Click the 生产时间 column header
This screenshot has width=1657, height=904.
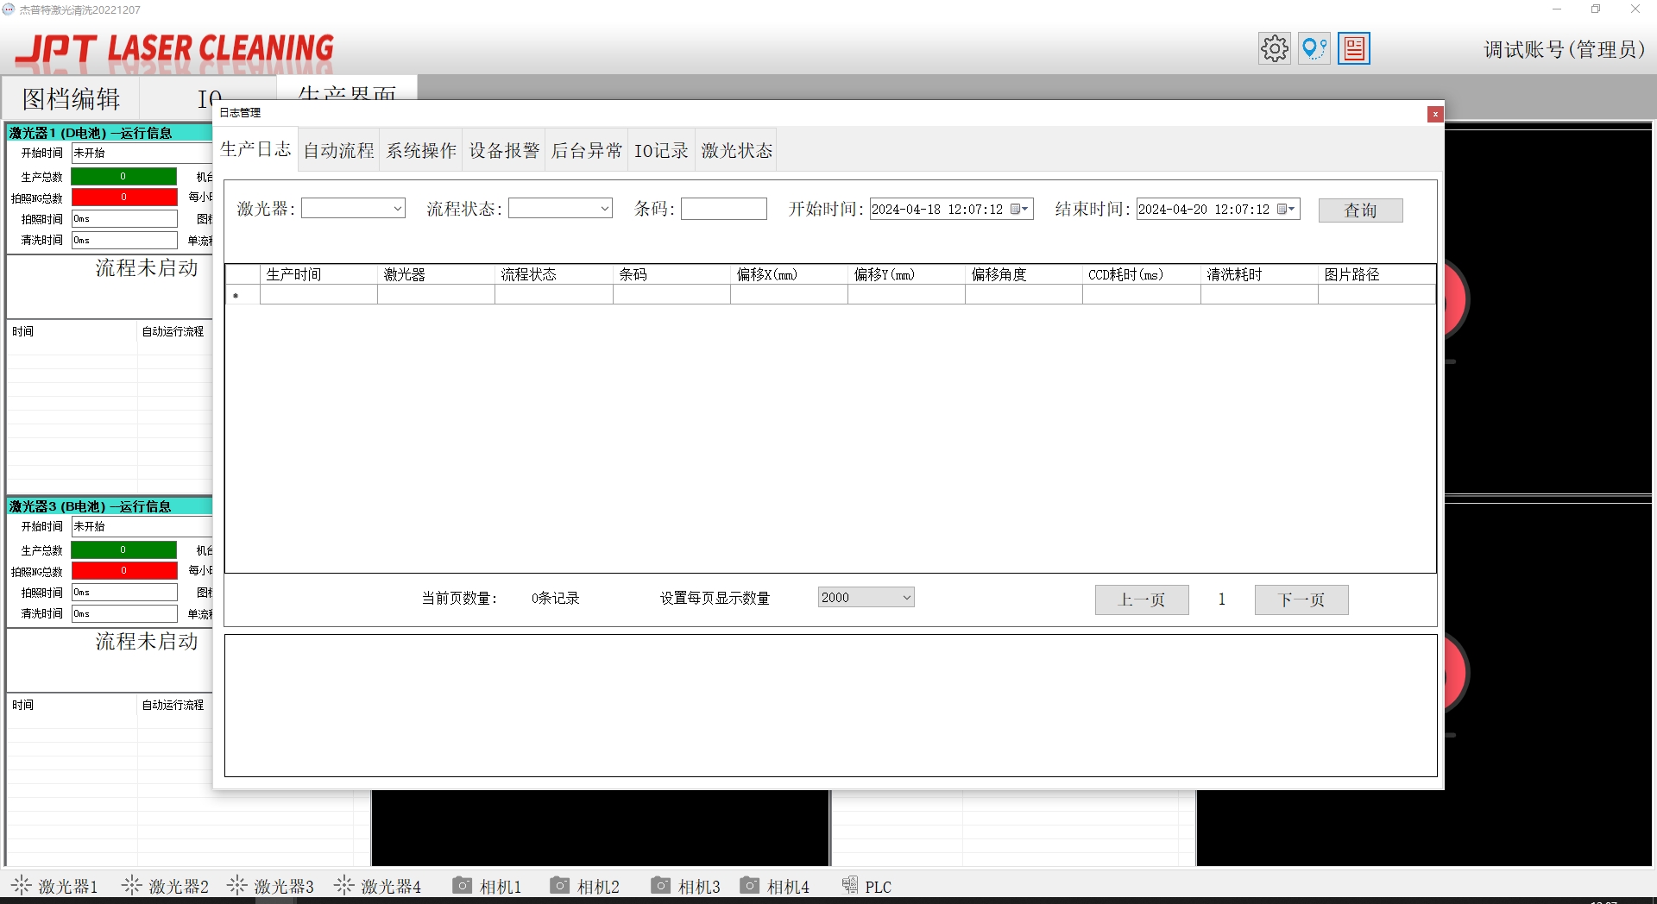pyautogui.click(x=318, y=274)
